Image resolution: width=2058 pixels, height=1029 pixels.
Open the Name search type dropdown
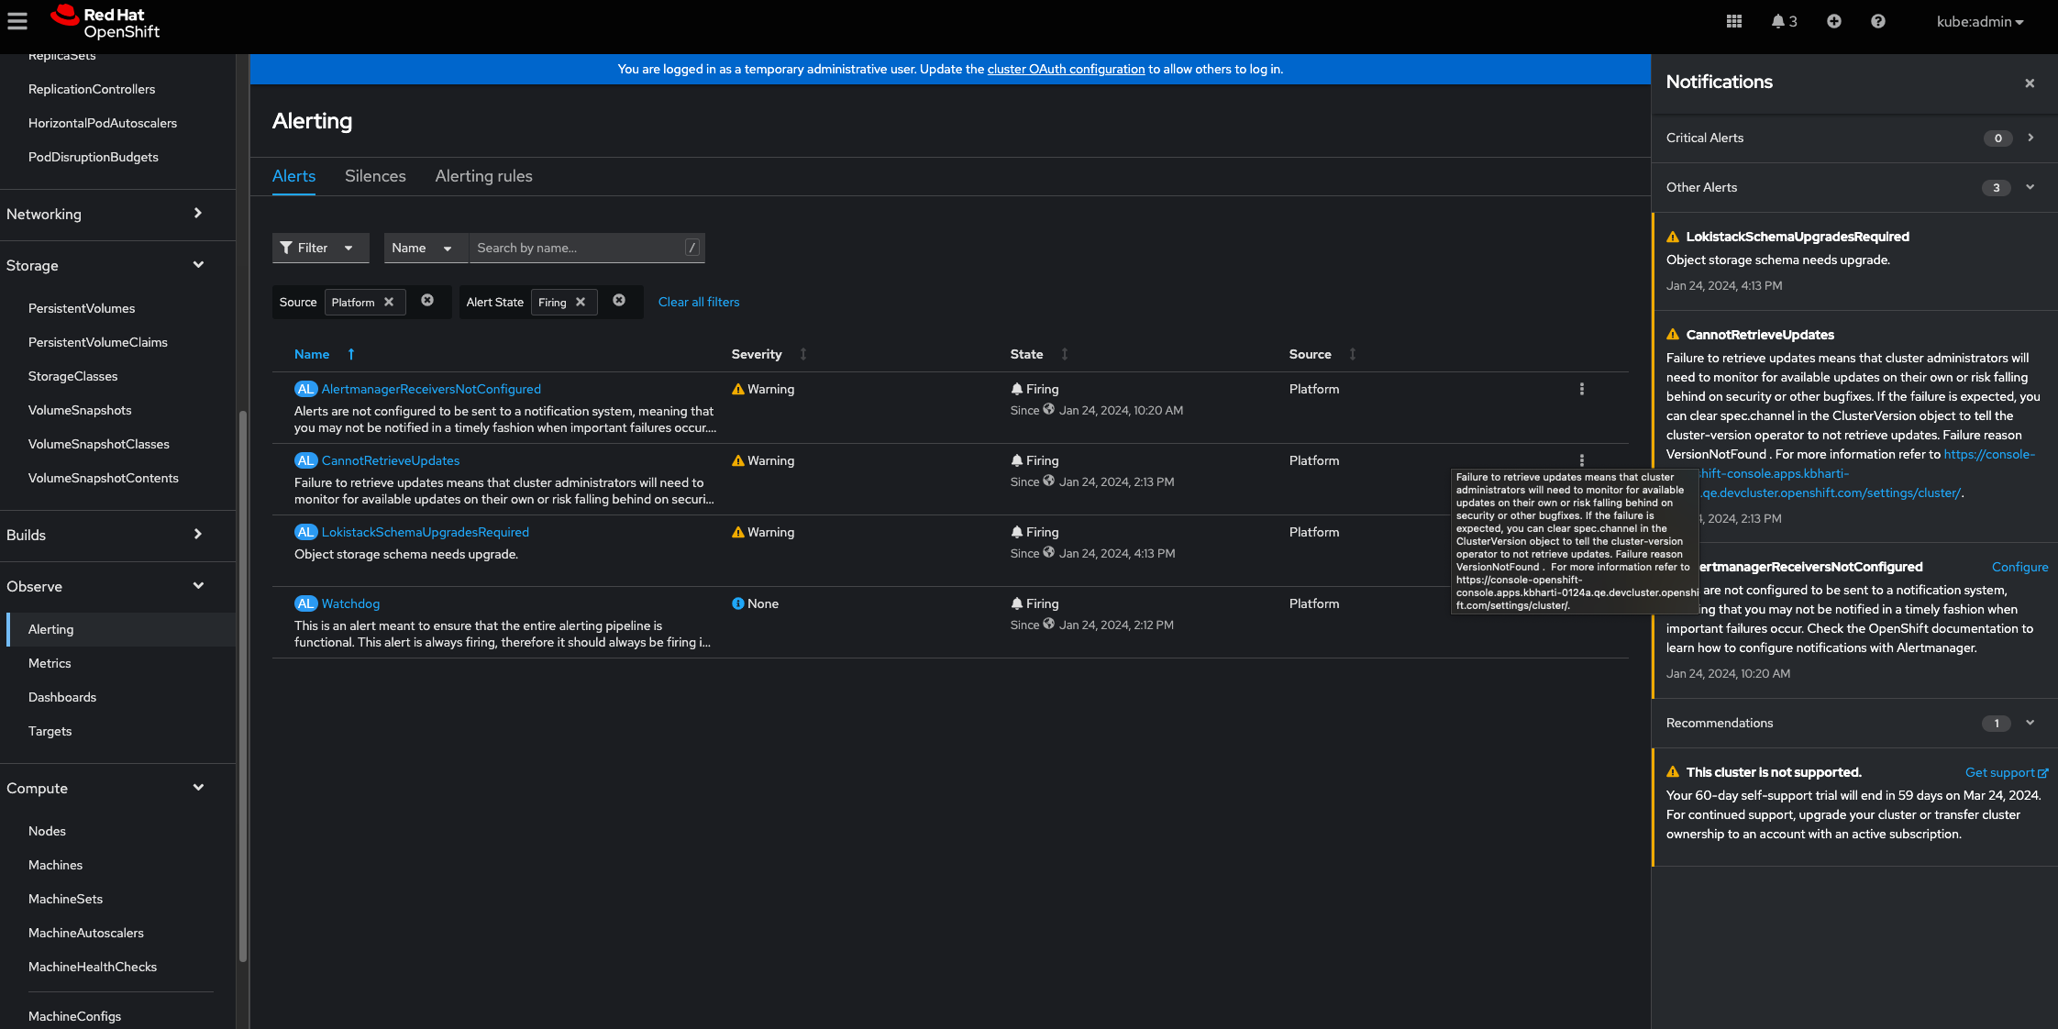(422, 248)
